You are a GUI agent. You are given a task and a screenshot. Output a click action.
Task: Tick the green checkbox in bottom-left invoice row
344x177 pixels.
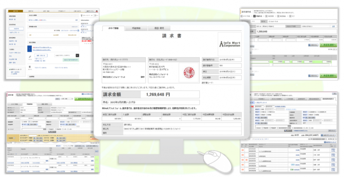click(x=96, y=160)
